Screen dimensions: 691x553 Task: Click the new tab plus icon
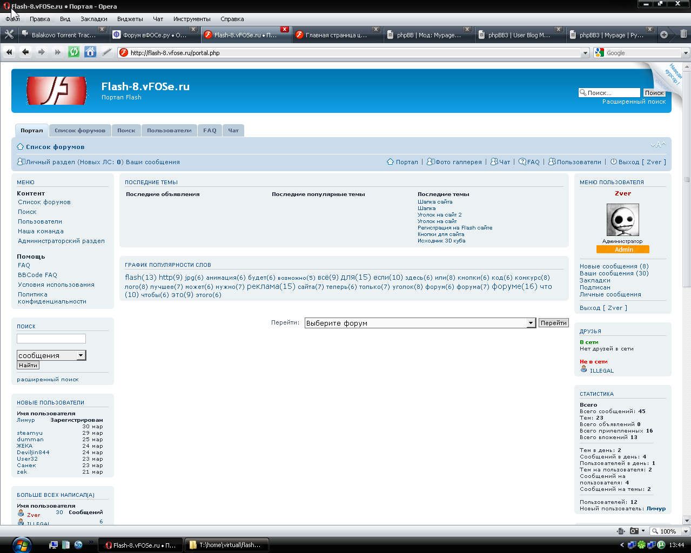664,35
